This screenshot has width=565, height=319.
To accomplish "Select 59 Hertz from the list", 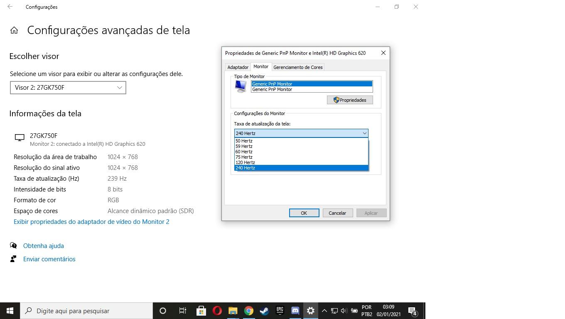I will tap(301, 146).
